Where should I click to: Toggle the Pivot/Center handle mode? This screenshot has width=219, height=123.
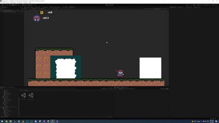(24, 5)
